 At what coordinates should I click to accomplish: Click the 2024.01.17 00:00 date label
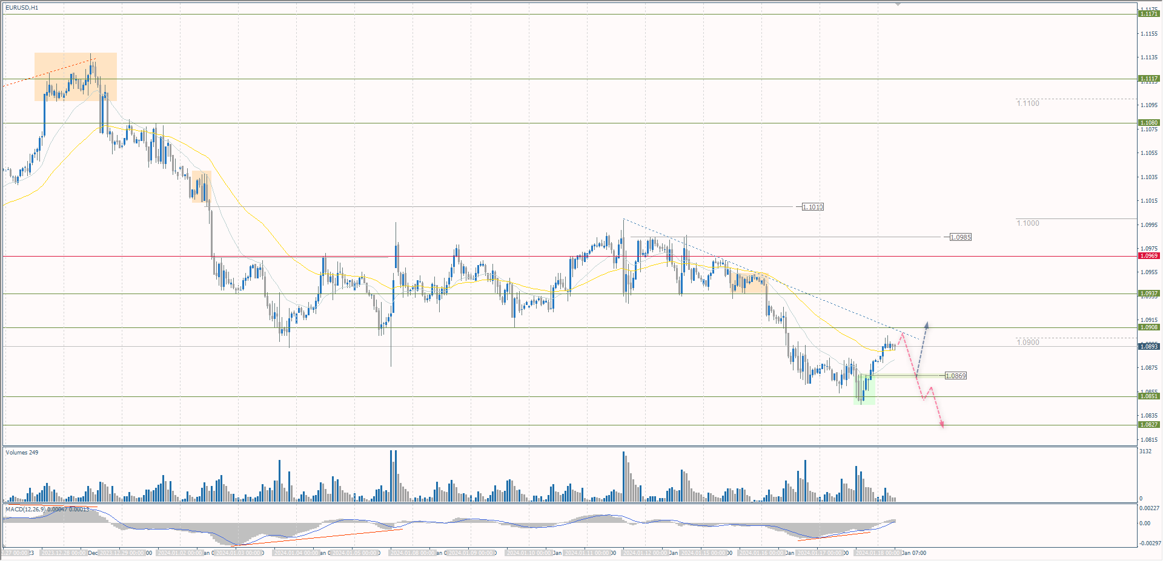(x=819, y=553)
